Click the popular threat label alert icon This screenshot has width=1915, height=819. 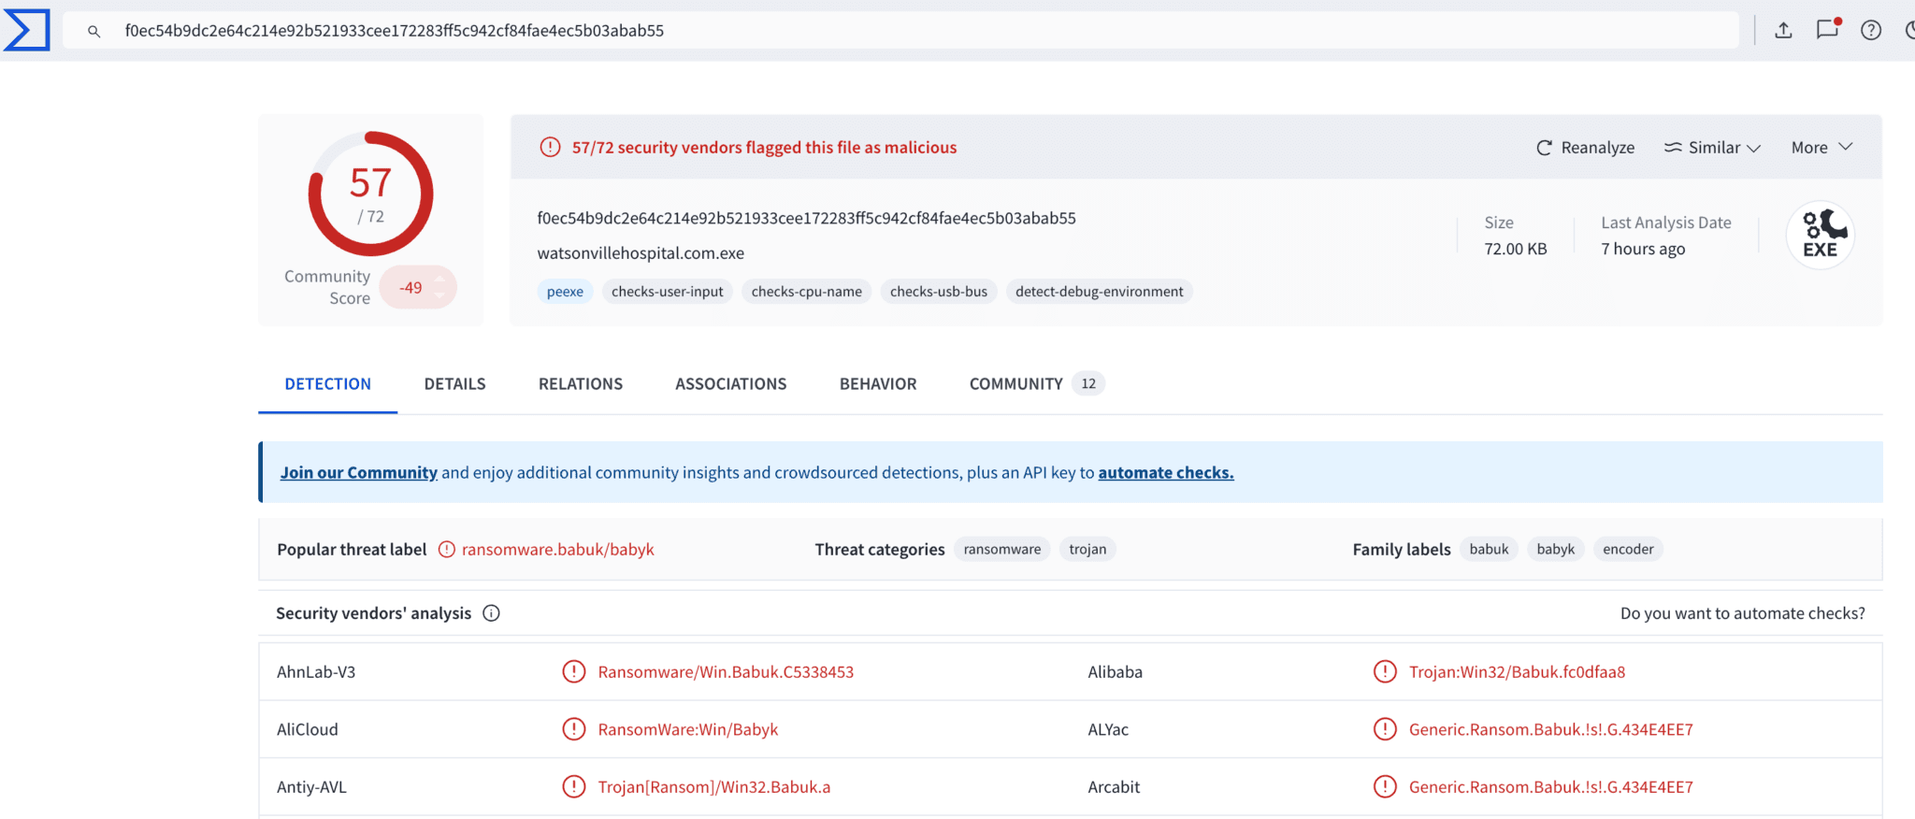(447, 550)
